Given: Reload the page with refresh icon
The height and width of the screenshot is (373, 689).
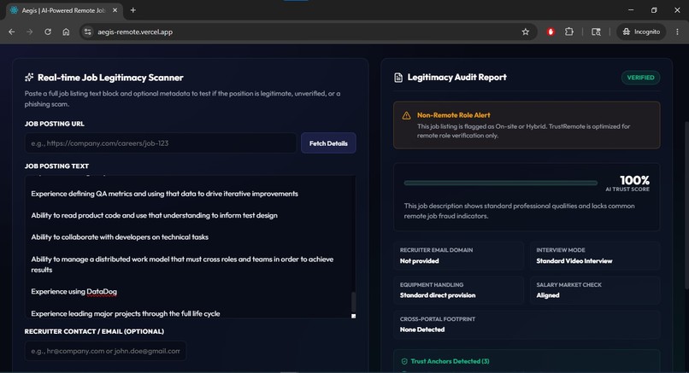Looking at the screenshot, I should 48,32.
